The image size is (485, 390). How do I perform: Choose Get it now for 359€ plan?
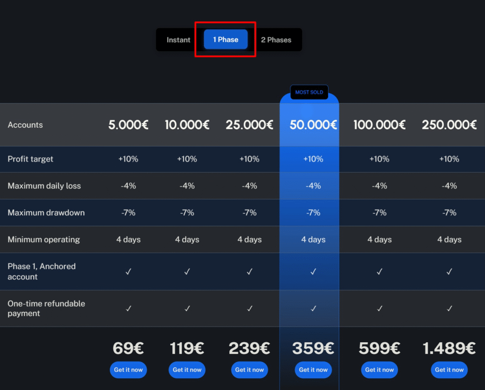pos(313,370)
